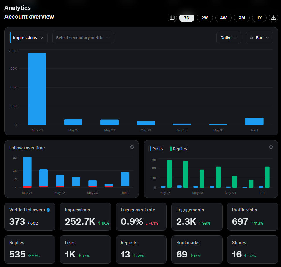This screenshot has height=267, width=281.
Task: Click the -81% engagement rate change
Action: tap(152, 223)
